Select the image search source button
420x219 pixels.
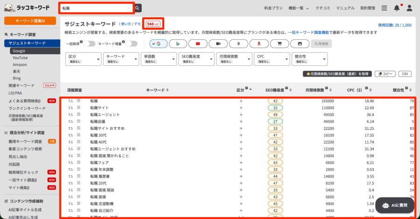300,44
